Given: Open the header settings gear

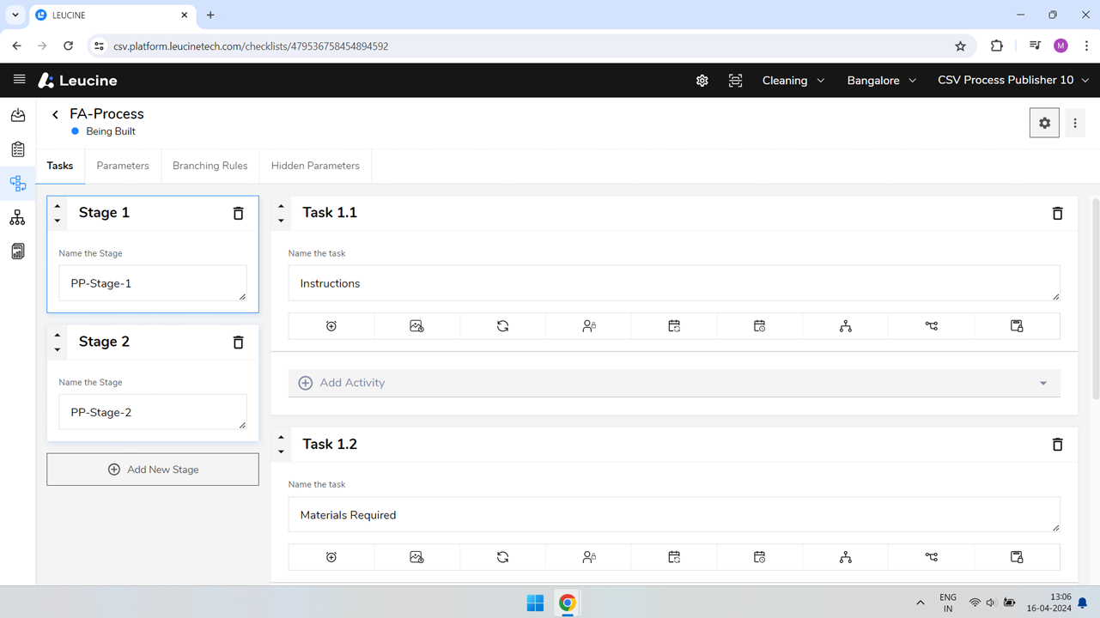Looking at the screenshot, I should pyautogui.click(x=702, y=81).
